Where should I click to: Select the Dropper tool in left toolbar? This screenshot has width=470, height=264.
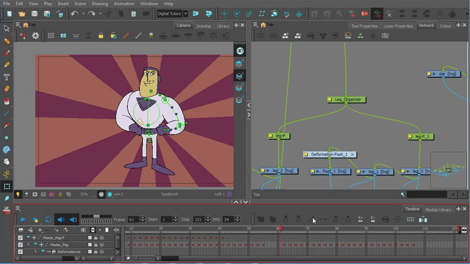6,126
